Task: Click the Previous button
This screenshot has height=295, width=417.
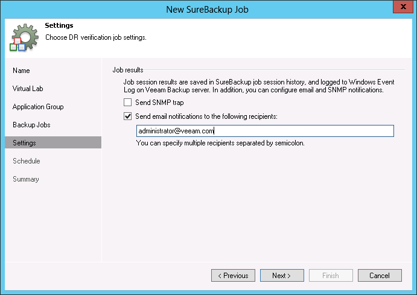Action: pos(233,276)
